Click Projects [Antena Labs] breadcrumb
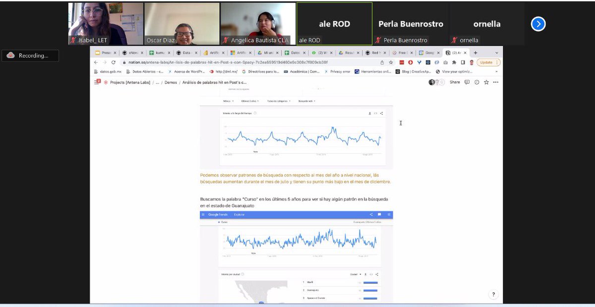The image size is (595, 307). 130,82
